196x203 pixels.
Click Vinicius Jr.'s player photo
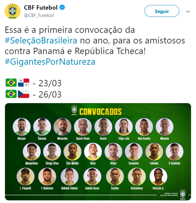(158, 176)
